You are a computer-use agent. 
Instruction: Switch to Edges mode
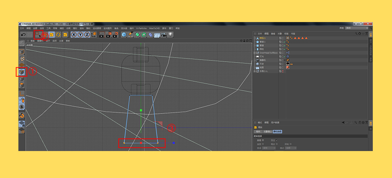click(22, 78)
